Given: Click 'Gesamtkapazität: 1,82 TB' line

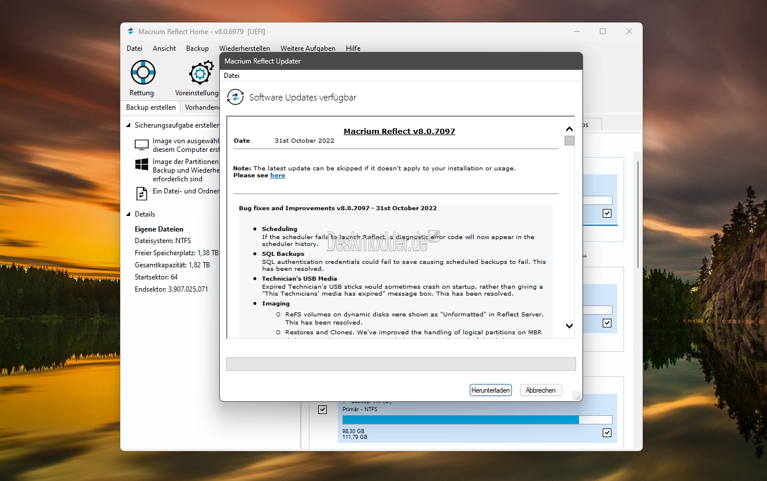Looking at the screenshot, I should 172,265.
